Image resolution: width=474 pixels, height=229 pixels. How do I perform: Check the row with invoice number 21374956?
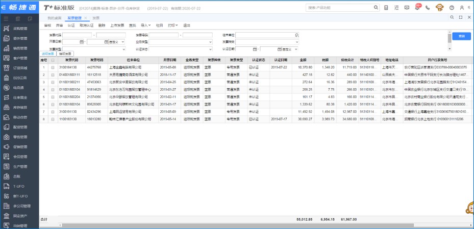(53, 97)
